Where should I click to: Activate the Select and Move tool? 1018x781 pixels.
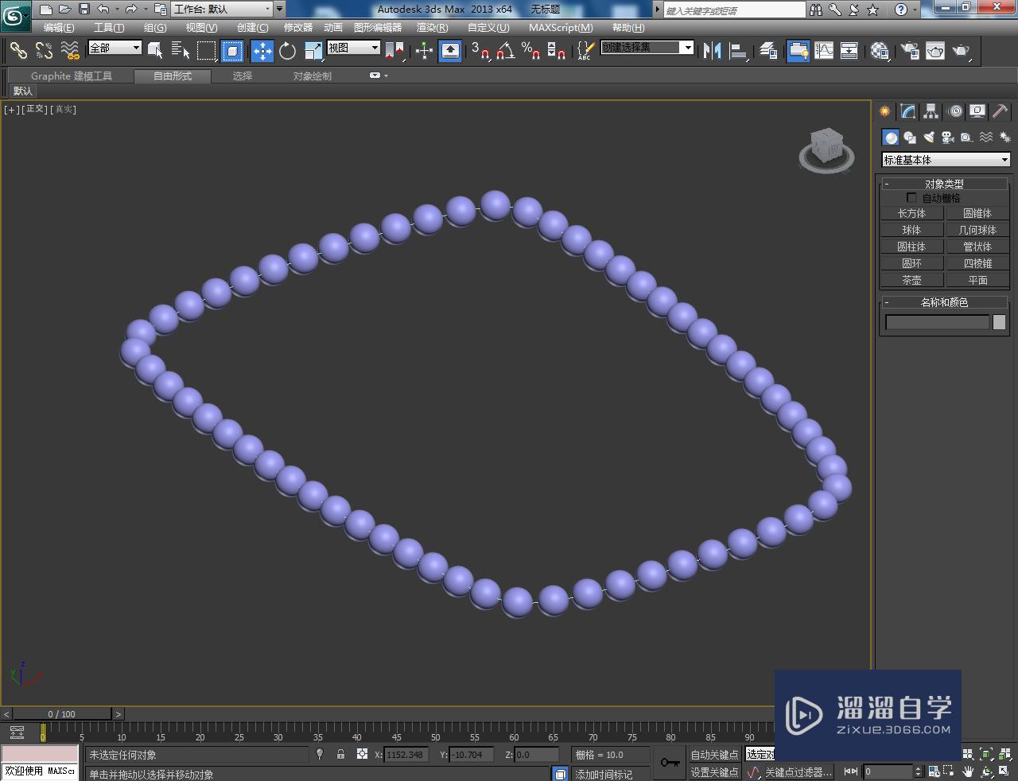[262, 51]
